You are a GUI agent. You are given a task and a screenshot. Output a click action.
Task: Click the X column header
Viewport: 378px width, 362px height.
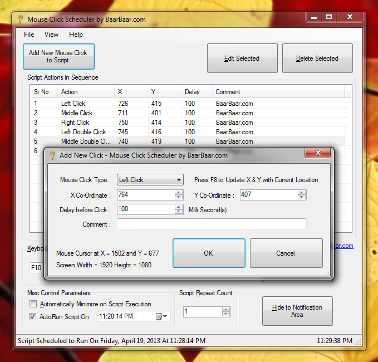(131, 92)
